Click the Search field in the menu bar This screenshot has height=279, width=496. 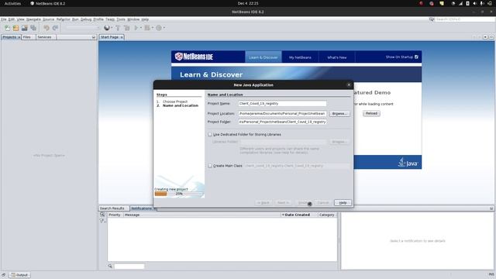[x=465, y=19]
